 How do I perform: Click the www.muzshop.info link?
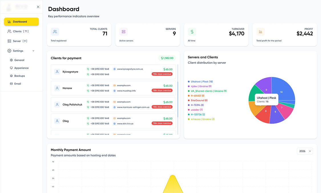click(126, 91)
